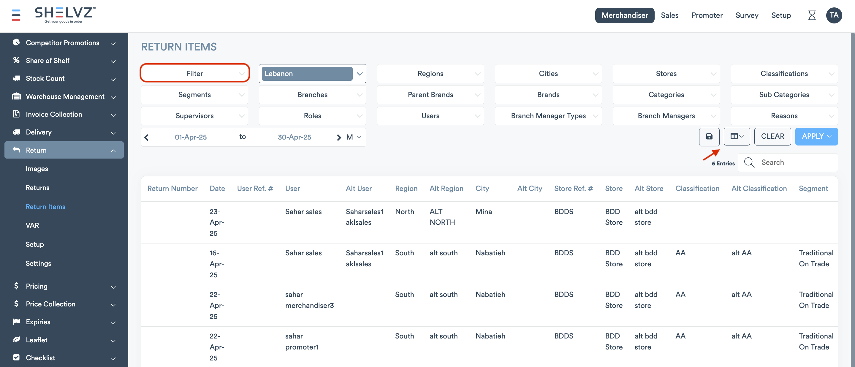Open the VAR submenu item

[x=32, y=225]
